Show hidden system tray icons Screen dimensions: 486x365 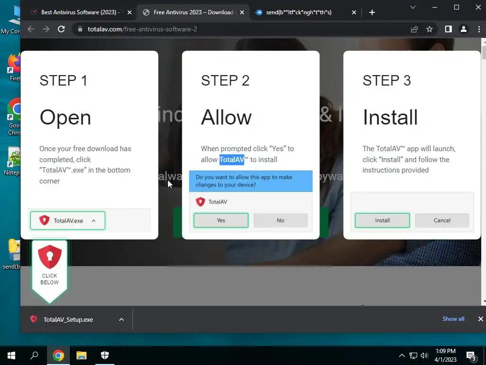tap(402, 355)
